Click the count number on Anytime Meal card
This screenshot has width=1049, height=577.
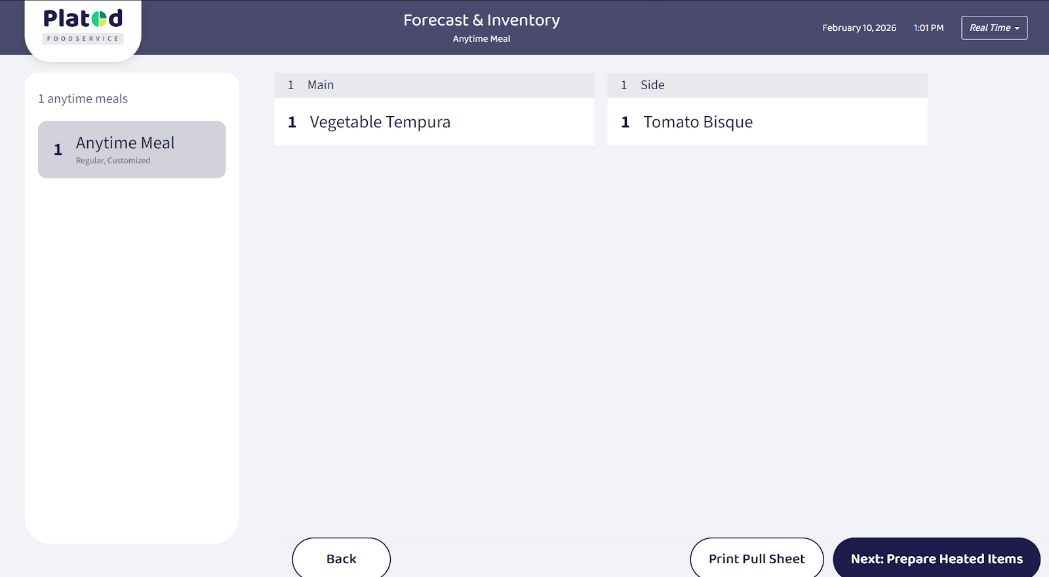[58, 150]
